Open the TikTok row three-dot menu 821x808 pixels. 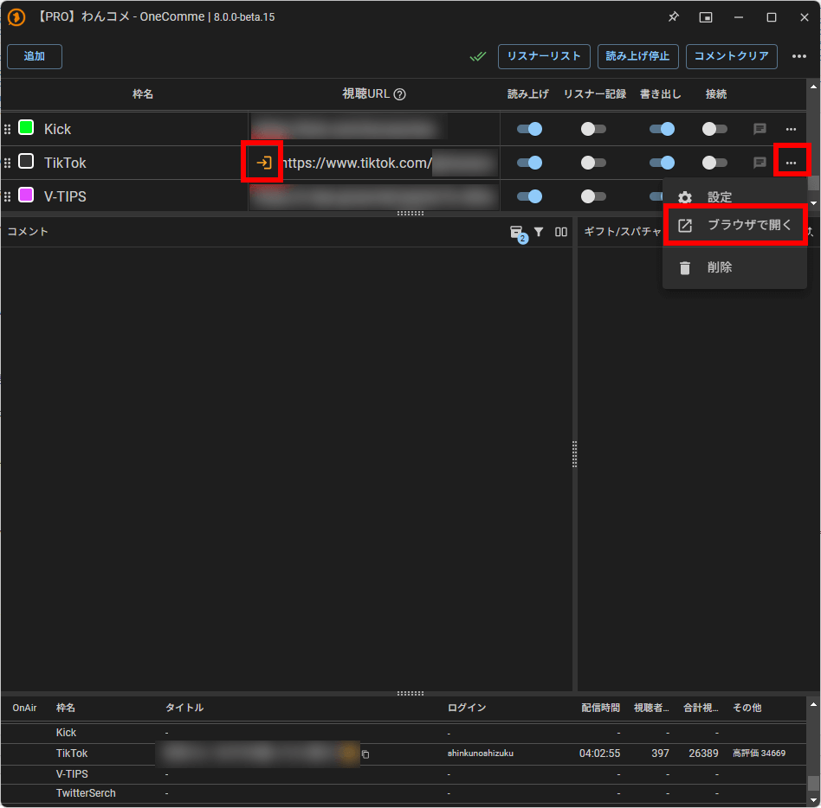[x=791, y=163]
